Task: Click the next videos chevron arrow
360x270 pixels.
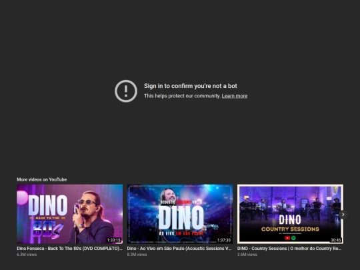Action: 343,215
